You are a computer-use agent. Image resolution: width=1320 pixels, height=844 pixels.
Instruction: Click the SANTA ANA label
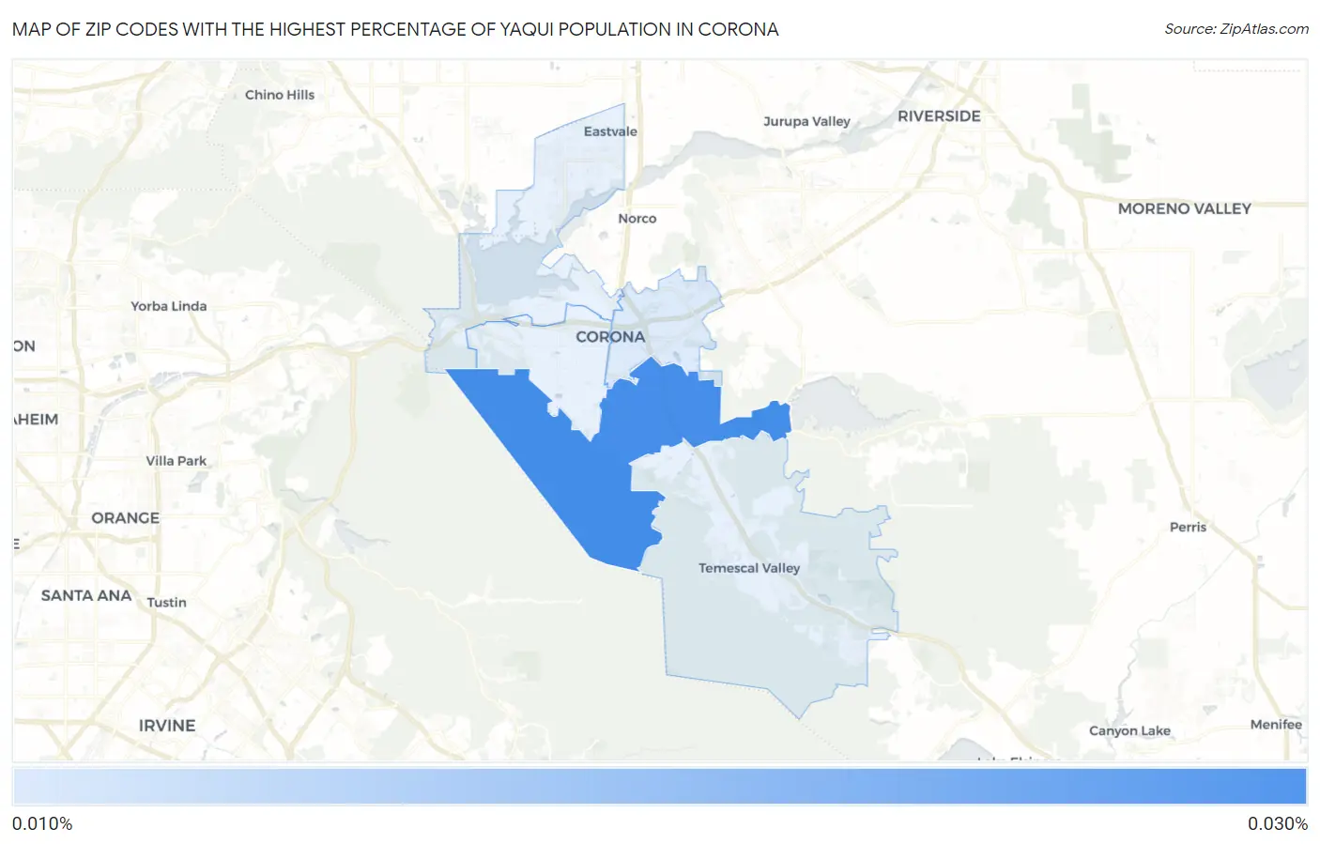(86, 595)
